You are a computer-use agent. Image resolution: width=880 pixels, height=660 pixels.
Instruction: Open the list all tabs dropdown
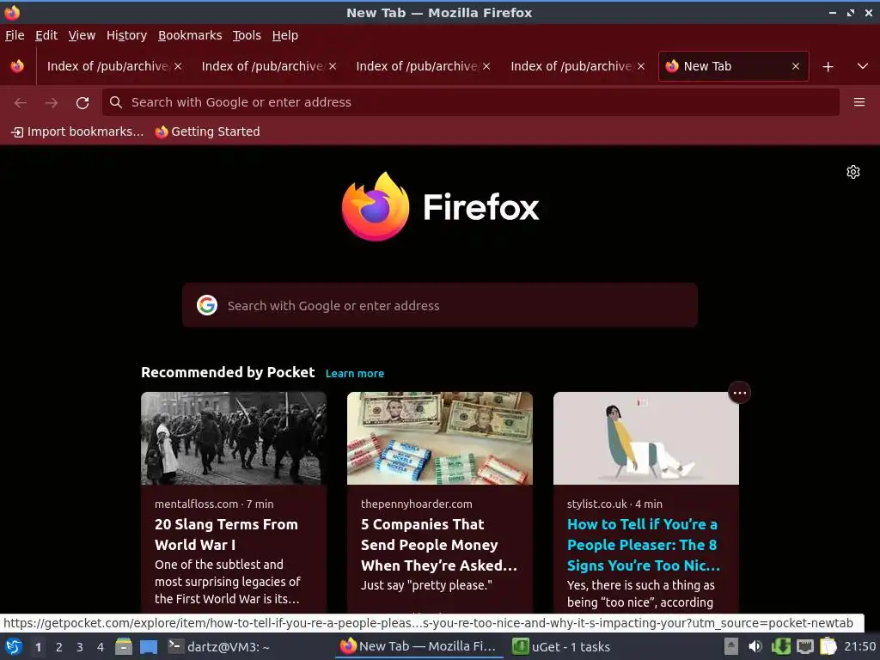click(863, 66)
